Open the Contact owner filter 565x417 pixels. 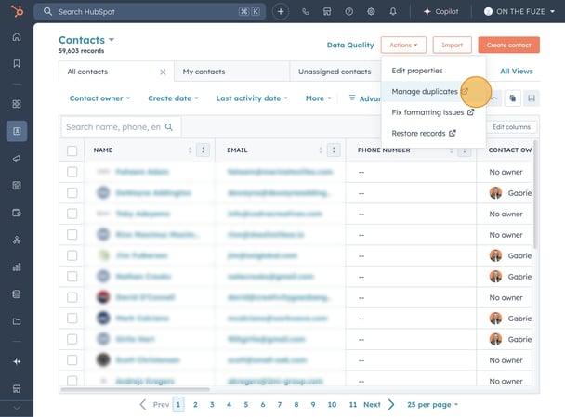(x=99, y=98)
